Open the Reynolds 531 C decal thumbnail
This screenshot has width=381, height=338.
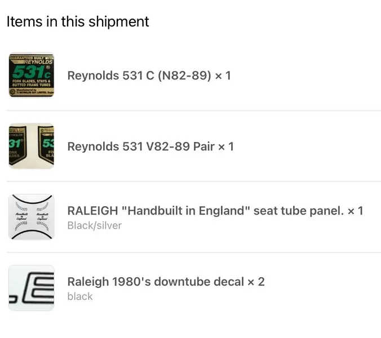(x=32, y=75)
